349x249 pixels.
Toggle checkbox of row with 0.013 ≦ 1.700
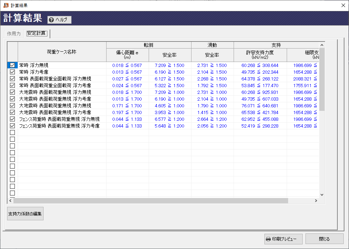tap(12, 99)
